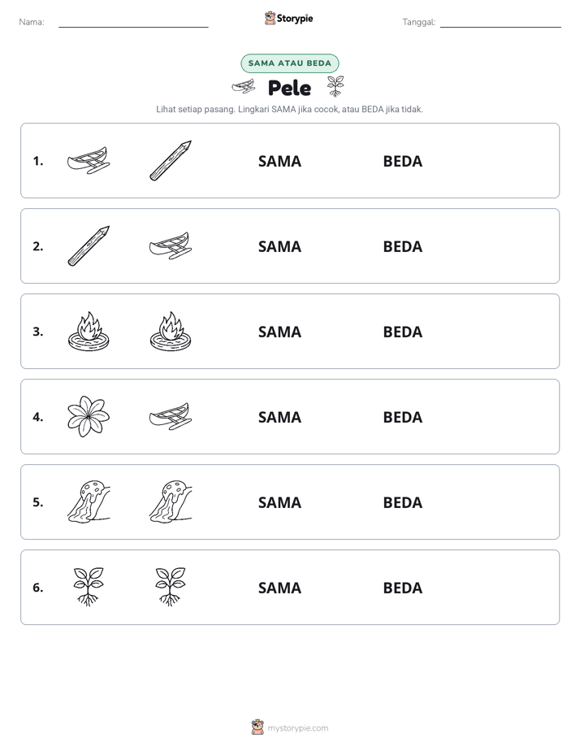Select SAMA for row 6
Image resolution: width=580 pixels, height=751 pixels.
(x=279, y=588)
